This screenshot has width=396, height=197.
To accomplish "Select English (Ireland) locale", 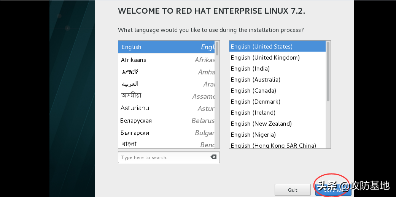I will 253,113.
